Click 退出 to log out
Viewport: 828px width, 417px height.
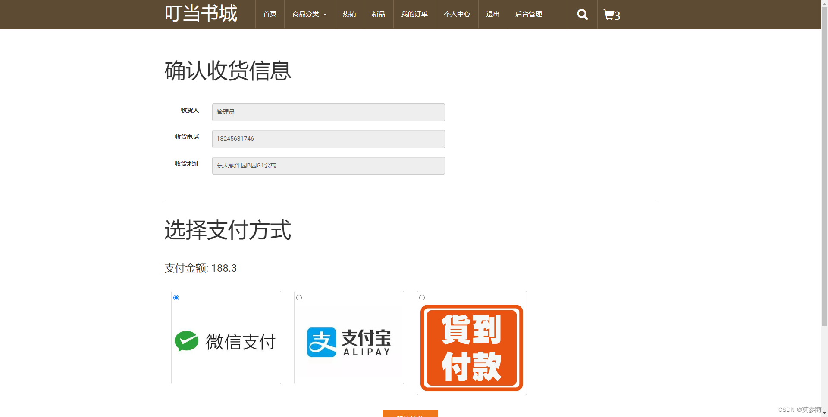[x=493, y=14]
